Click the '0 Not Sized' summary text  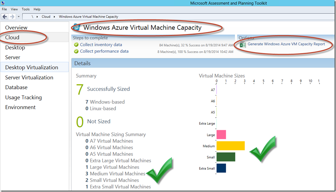94,121
